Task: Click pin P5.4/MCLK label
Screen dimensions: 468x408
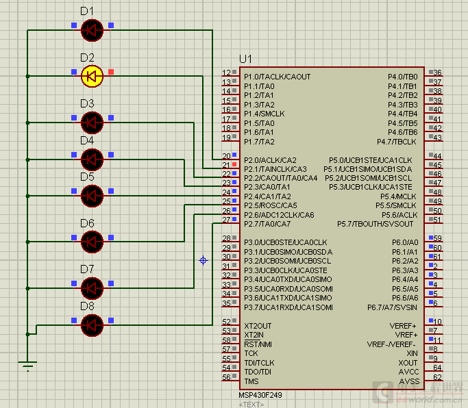Action: click(398, 196)
